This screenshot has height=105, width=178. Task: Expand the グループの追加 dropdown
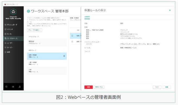[34, 30]
